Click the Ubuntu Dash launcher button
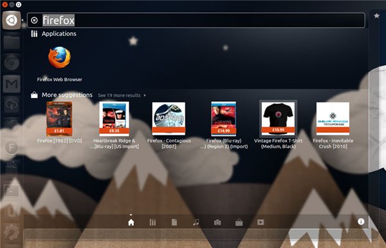 click(12, 20)
